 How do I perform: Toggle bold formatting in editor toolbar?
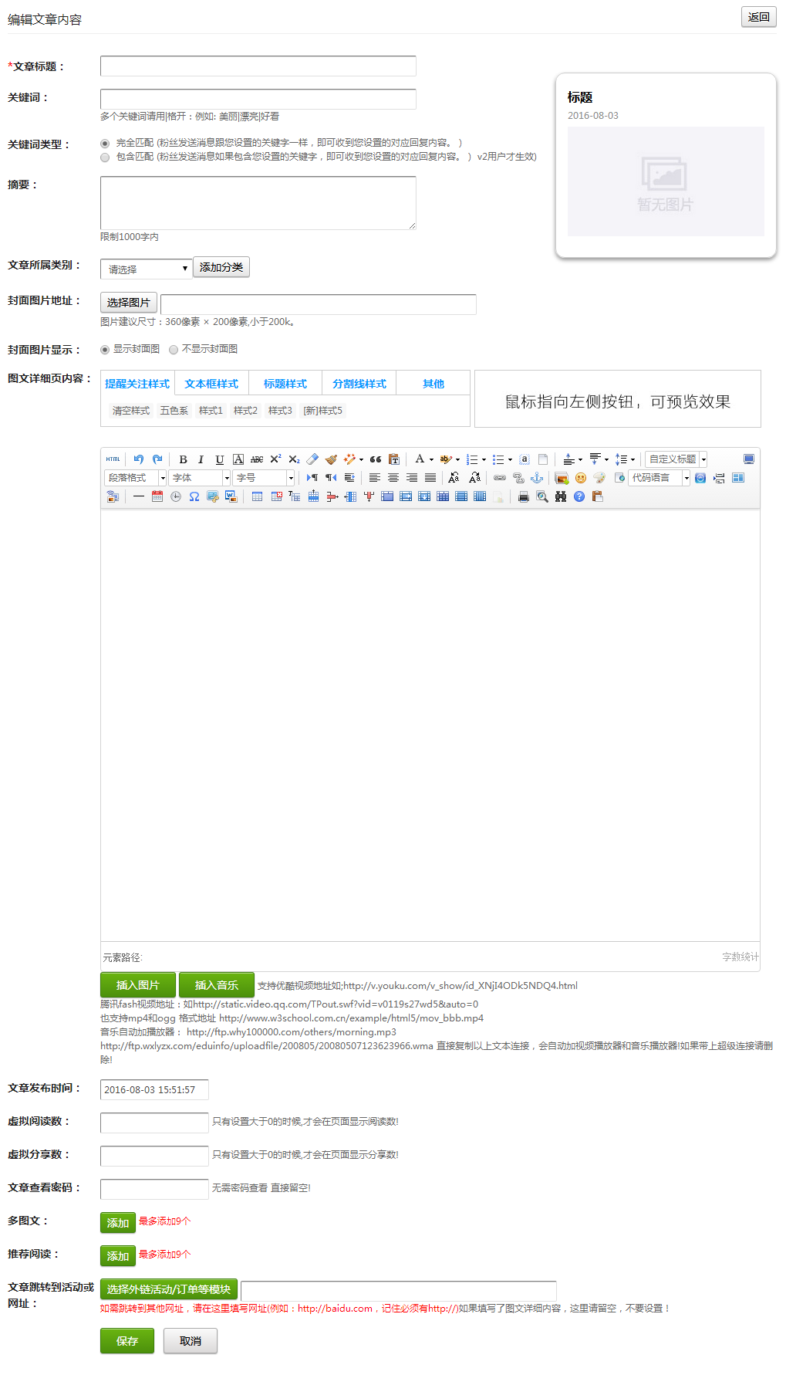click(183, 459)
